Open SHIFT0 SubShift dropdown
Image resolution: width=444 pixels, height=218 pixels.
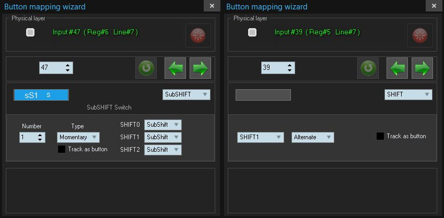point(163,125)
